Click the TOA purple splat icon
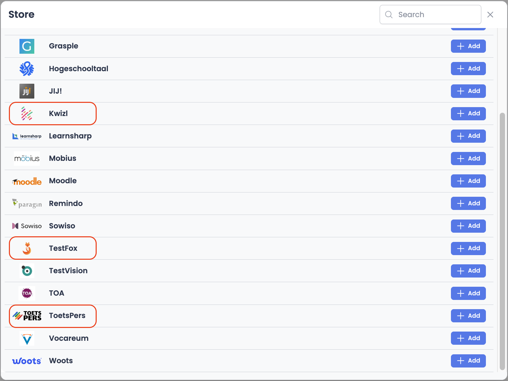Viewport: 508px width, 381px height. [27, 293]
